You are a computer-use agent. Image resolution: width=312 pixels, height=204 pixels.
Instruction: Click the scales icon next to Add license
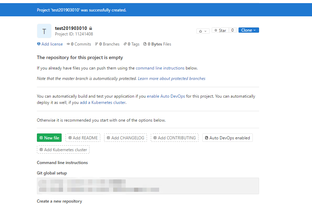39,44
